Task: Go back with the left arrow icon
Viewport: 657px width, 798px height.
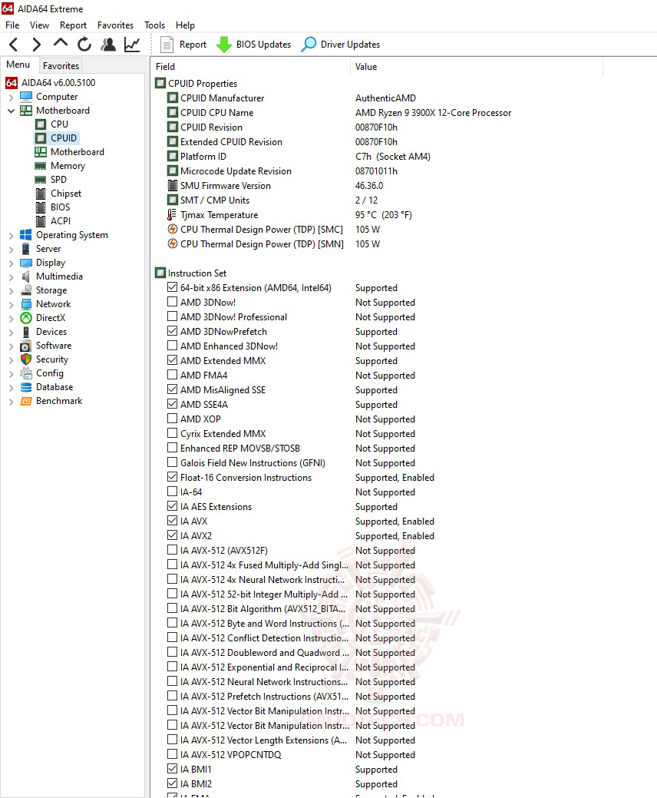Action: coord(14,45)
